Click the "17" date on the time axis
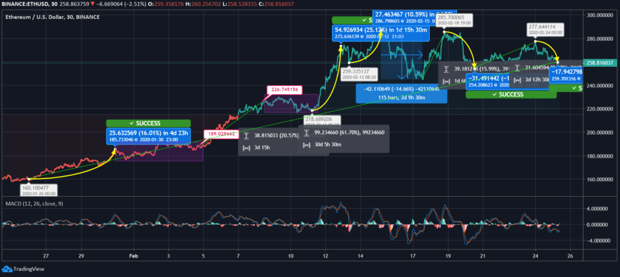 pyautogui.click(x=413, y=256)
